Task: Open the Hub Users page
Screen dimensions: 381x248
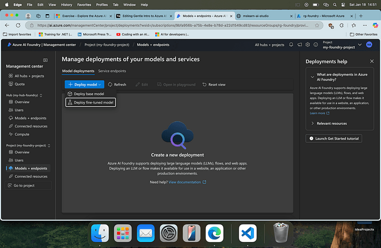Action: [x=16, y=110]
